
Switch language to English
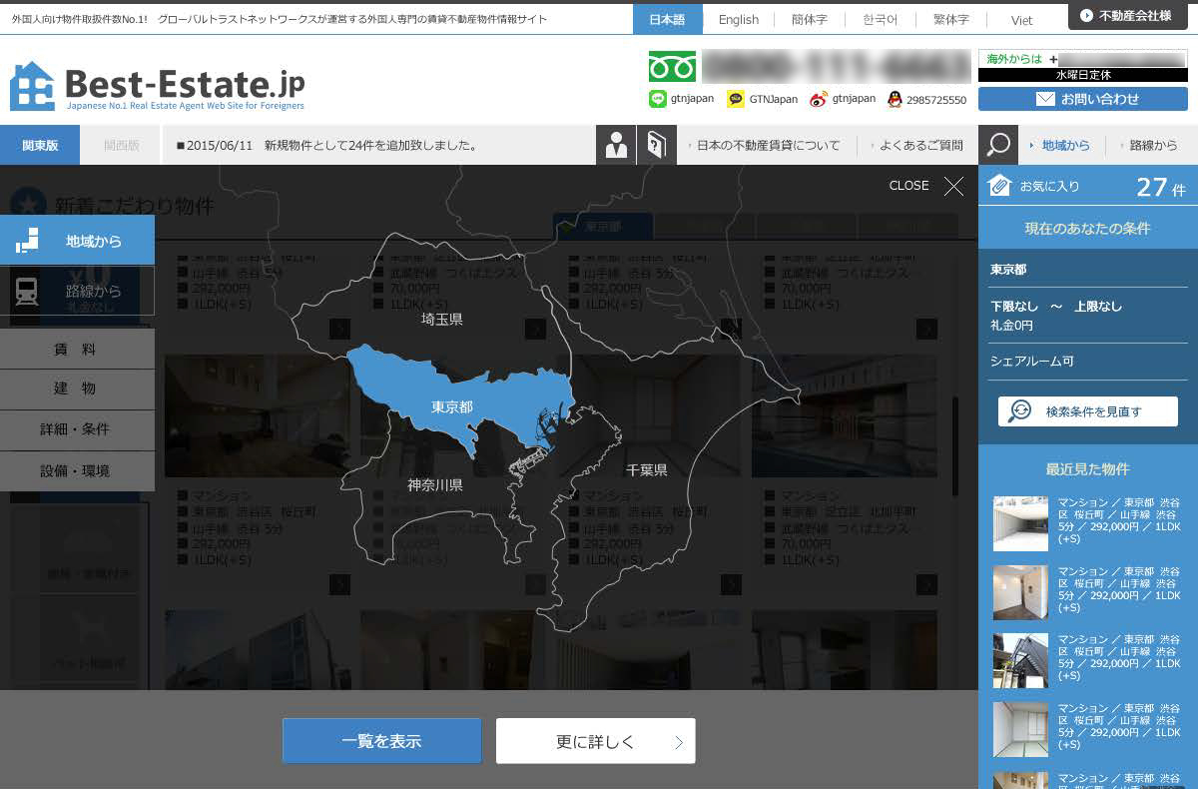click(x=738, y=19)
